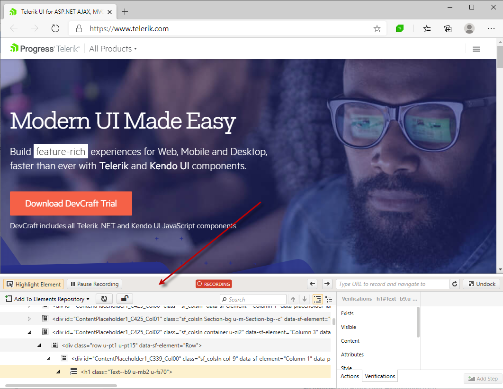Select the div class row u-pt1 u-pt15 row
The image size is (503, 389).
165,346
